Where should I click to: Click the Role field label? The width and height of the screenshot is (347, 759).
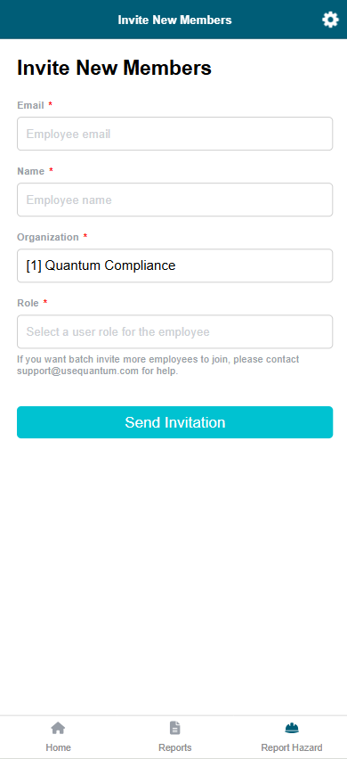28,303
